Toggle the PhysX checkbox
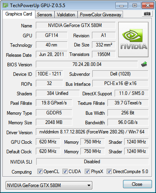The width and height of the screenshot is (156, 193). click(87, 172)
